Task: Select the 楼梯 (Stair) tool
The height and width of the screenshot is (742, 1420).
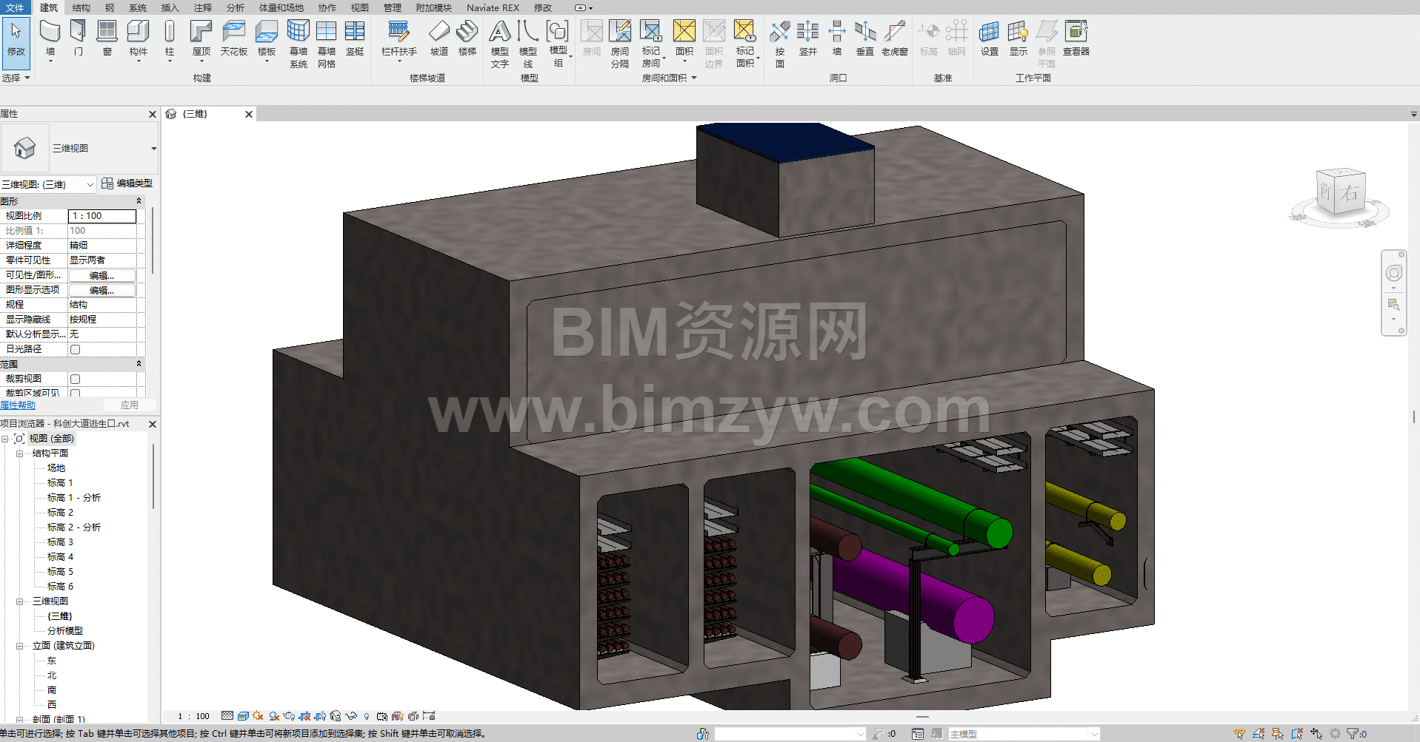Action: tap(467, 38)
